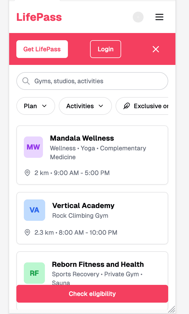Click the Get LifePass button
The image size is (189, 314).
pos(42,49)
